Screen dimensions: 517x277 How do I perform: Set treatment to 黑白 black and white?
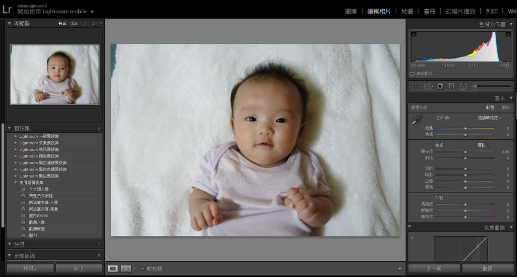pos(505,107)
